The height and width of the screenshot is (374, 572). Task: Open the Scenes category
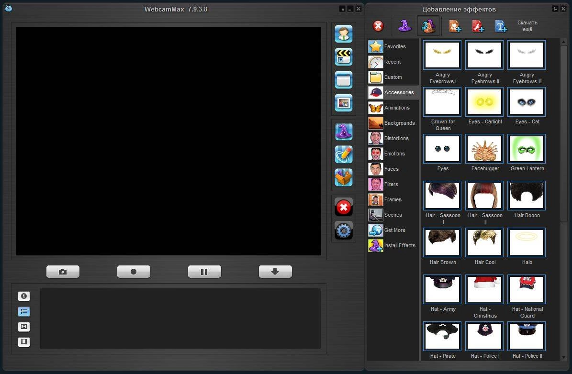click(x=393, y=215)
